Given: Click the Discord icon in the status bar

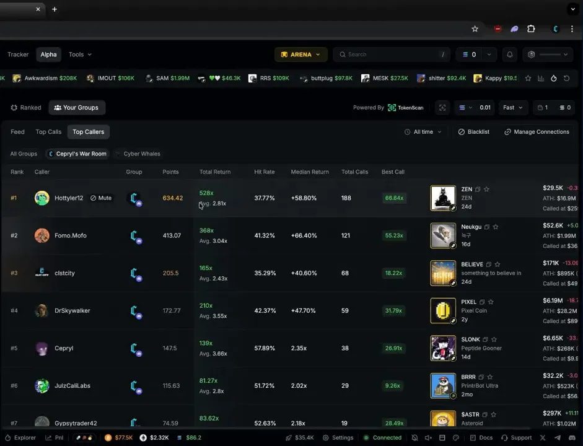Looking at the screenshot, I should click(x=571, y=438).
